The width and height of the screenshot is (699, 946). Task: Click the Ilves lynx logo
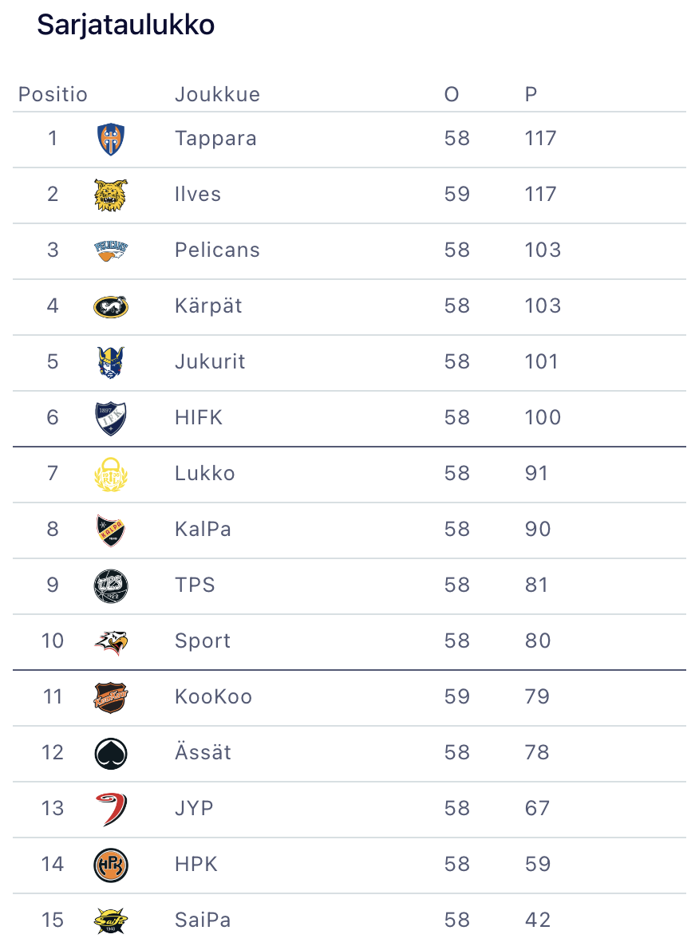click(x=110, y=195)
